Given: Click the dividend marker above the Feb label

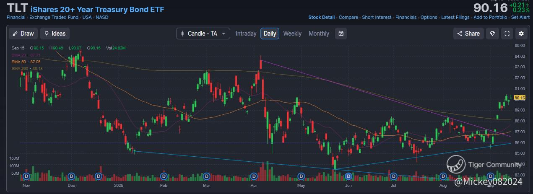Looking at the screenshot, I should coord(164,176).
